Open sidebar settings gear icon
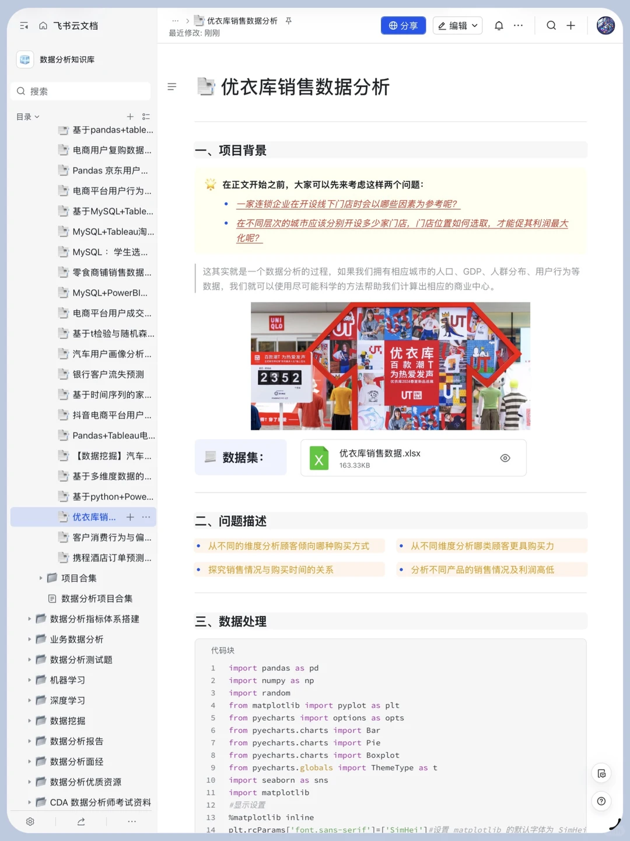The height and width of the screenshot is (841, 630). click(x=30, y=822)
